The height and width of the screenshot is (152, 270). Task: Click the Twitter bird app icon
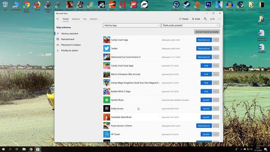pos(107,49)
